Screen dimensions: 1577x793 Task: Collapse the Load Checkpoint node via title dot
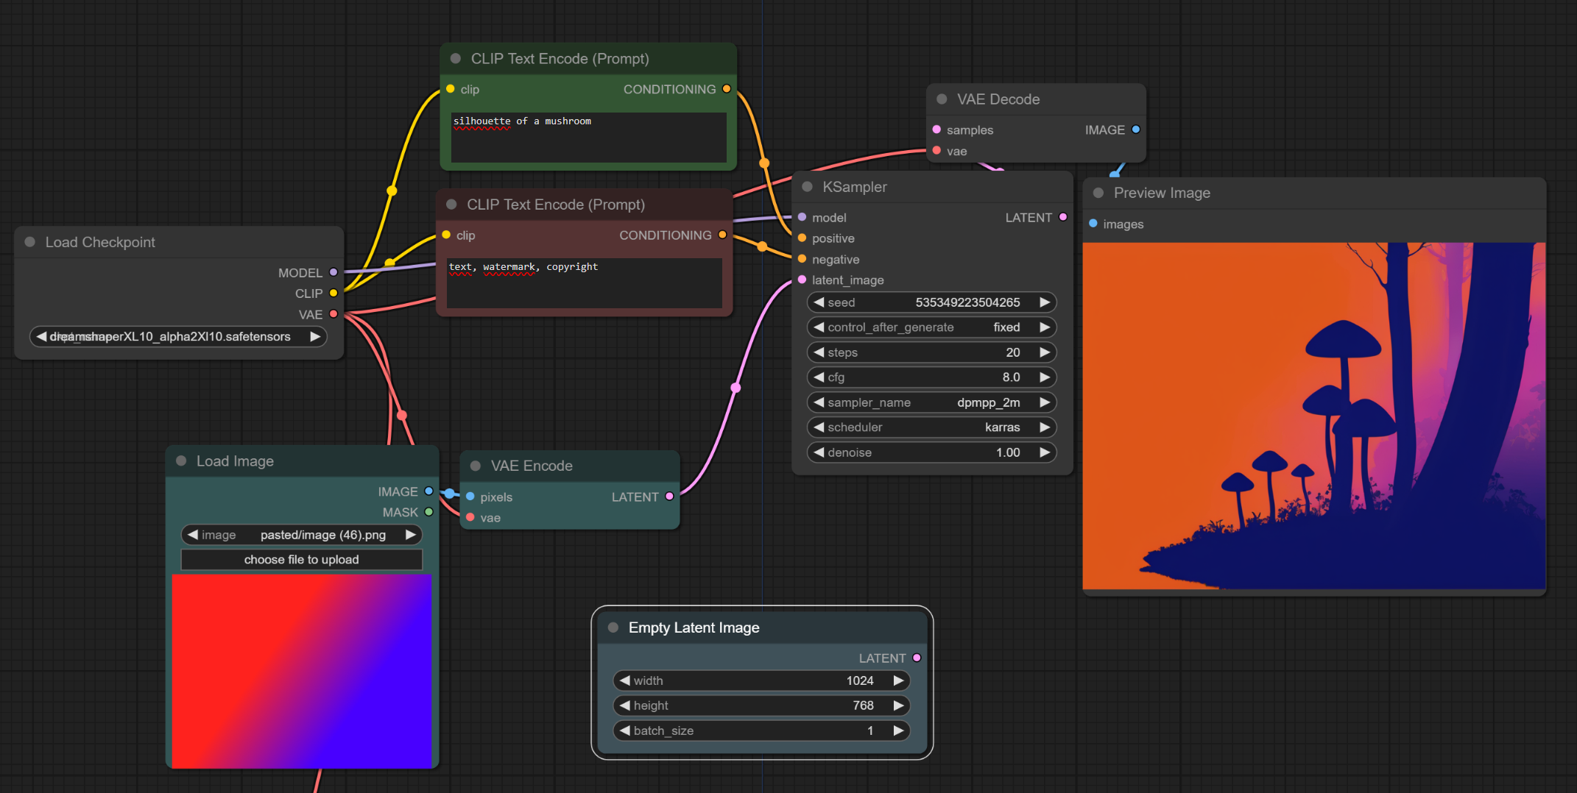pyautogui.click(x=30, y=242)
